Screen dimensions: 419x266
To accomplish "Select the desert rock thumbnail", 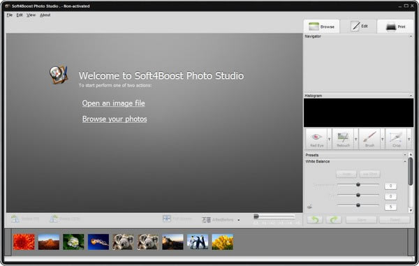I will click(x=49, y=242).
